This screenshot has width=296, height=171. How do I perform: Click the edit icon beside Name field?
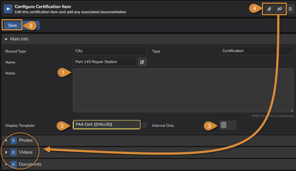click(142, 62)
